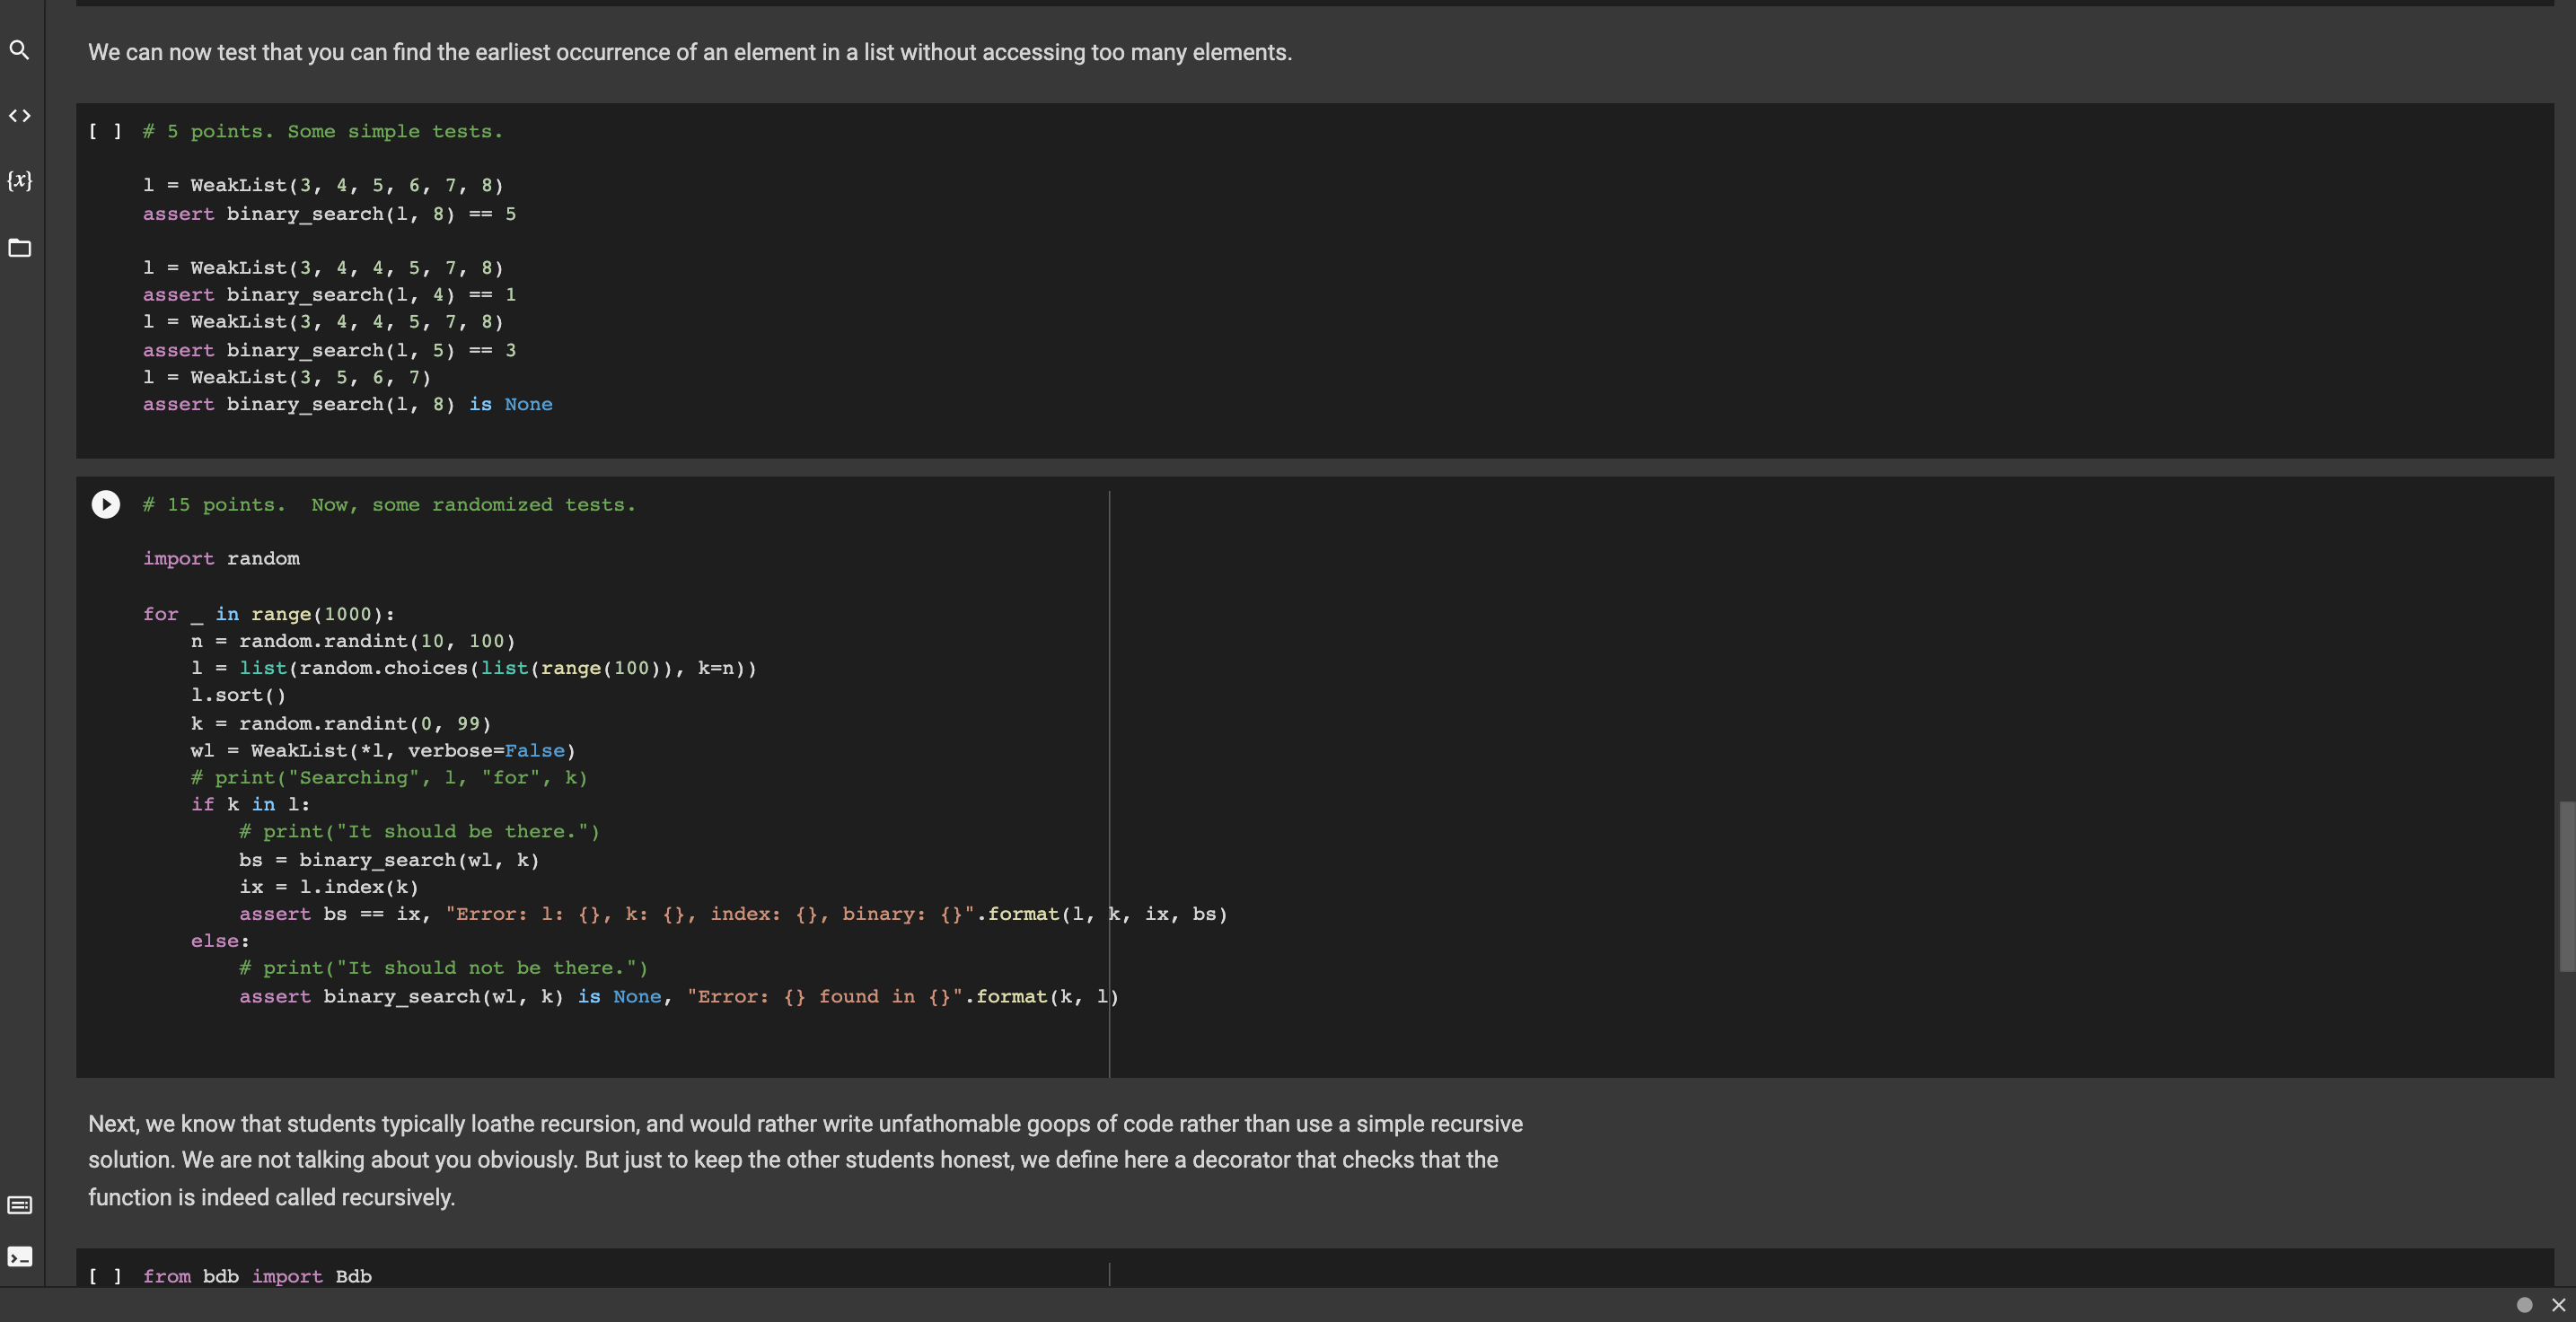Run the randomized tests cell
The height and width of the screenshot is (1322, 2576).
pos(106,504)
